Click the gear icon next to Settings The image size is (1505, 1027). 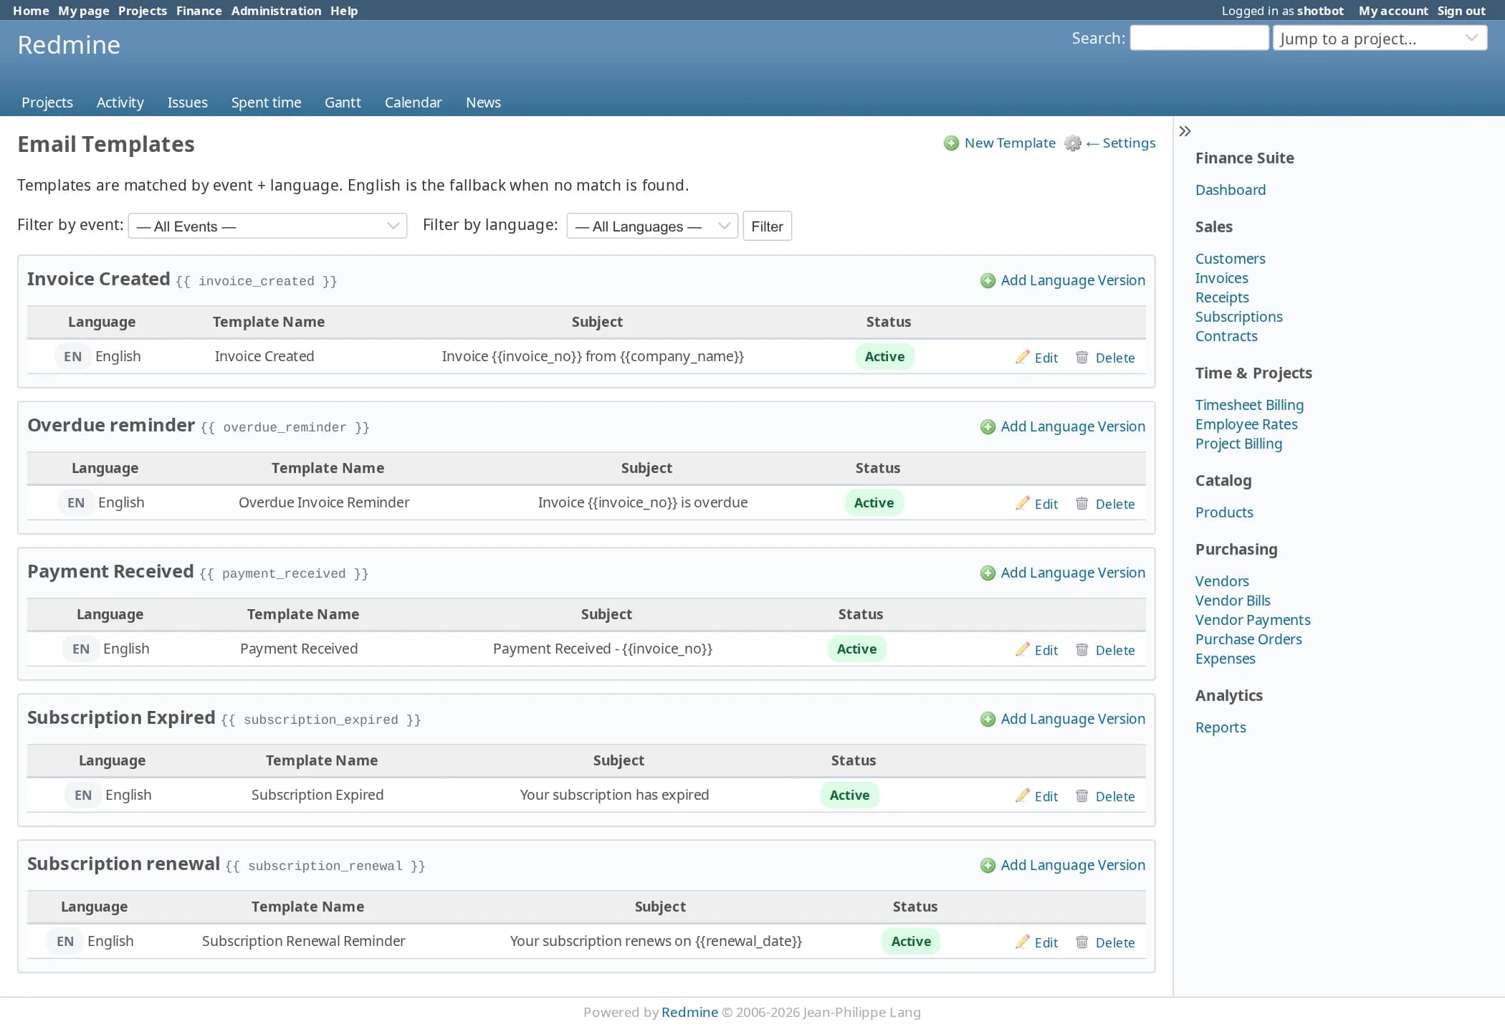[x=1072, y=143]
